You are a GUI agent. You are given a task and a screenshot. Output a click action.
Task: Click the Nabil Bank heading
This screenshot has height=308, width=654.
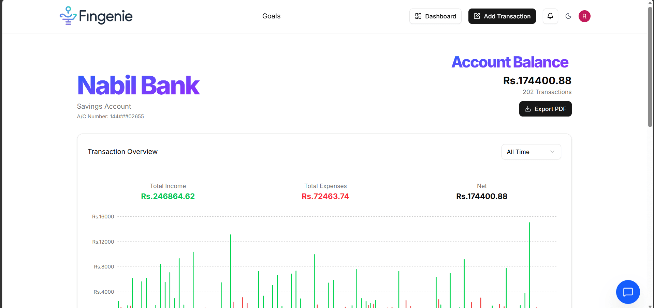coord(139,85)
